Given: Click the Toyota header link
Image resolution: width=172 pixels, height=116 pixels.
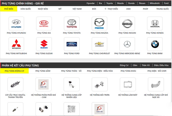Looking at the screenshot, I should 110,3.
